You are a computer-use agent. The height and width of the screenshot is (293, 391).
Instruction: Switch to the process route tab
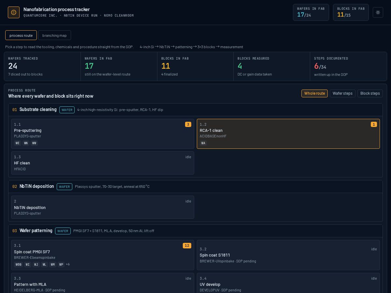click(21, 35)
